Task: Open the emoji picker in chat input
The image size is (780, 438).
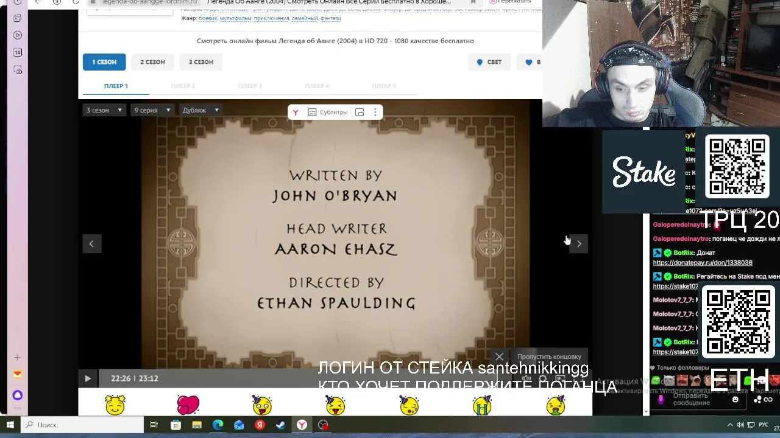Action: 736,400
